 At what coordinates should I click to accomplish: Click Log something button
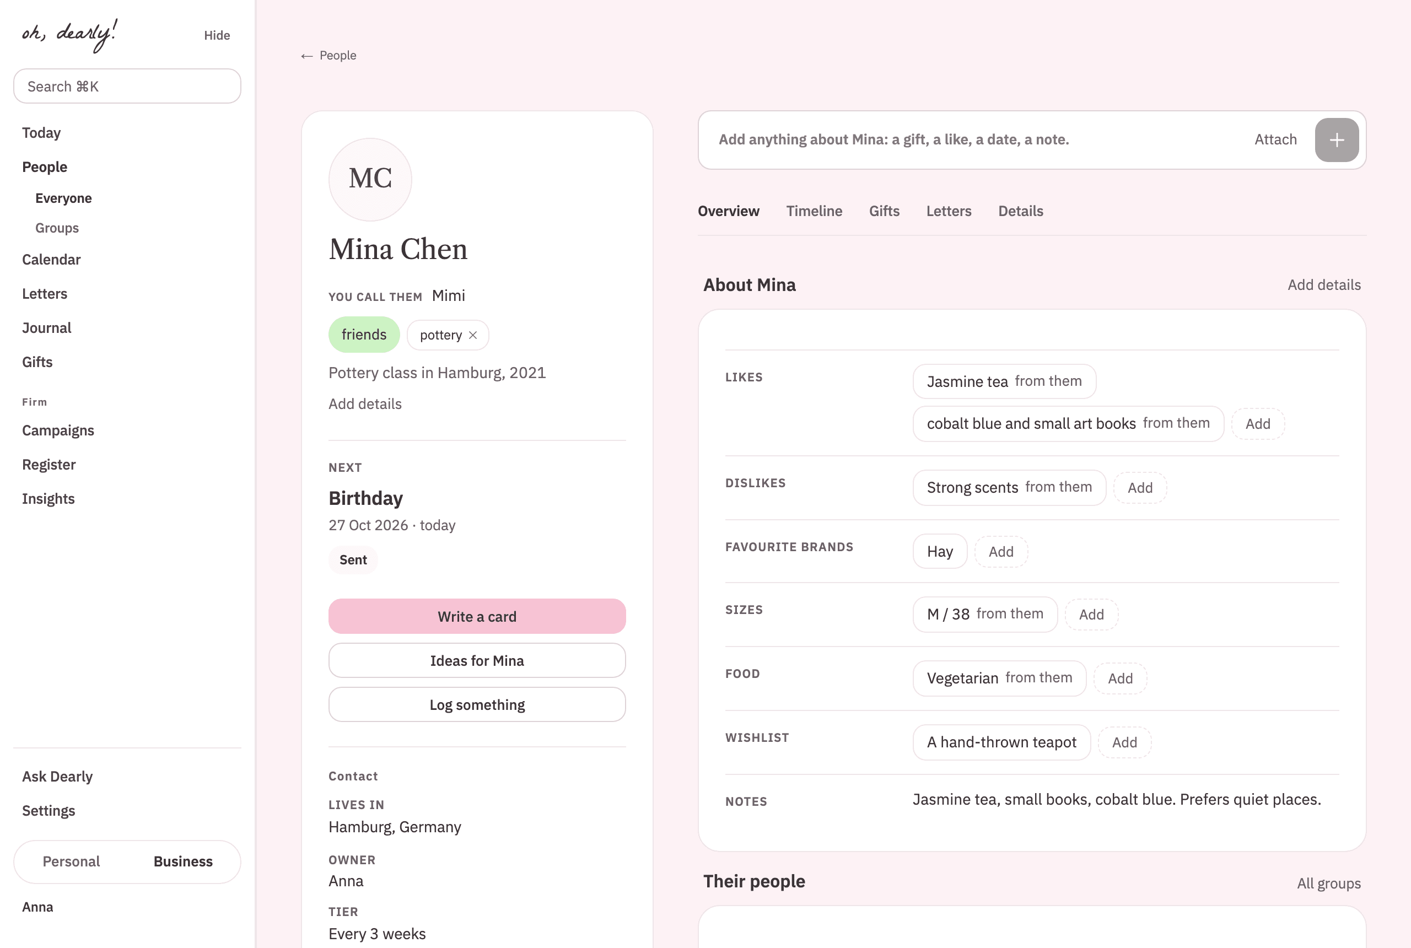(477, 704)
